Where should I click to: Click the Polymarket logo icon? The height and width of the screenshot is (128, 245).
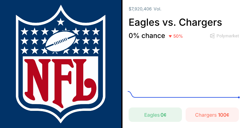pos(212,36)
